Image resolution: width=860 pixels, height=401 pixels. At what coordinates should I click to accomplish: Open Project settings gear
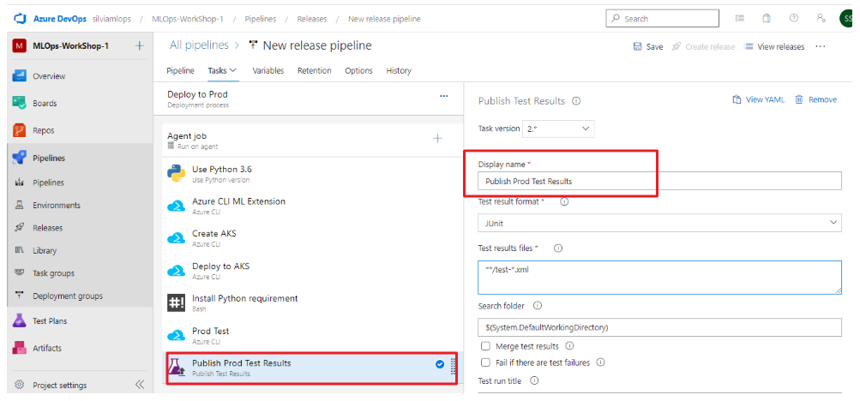point(20,386)
